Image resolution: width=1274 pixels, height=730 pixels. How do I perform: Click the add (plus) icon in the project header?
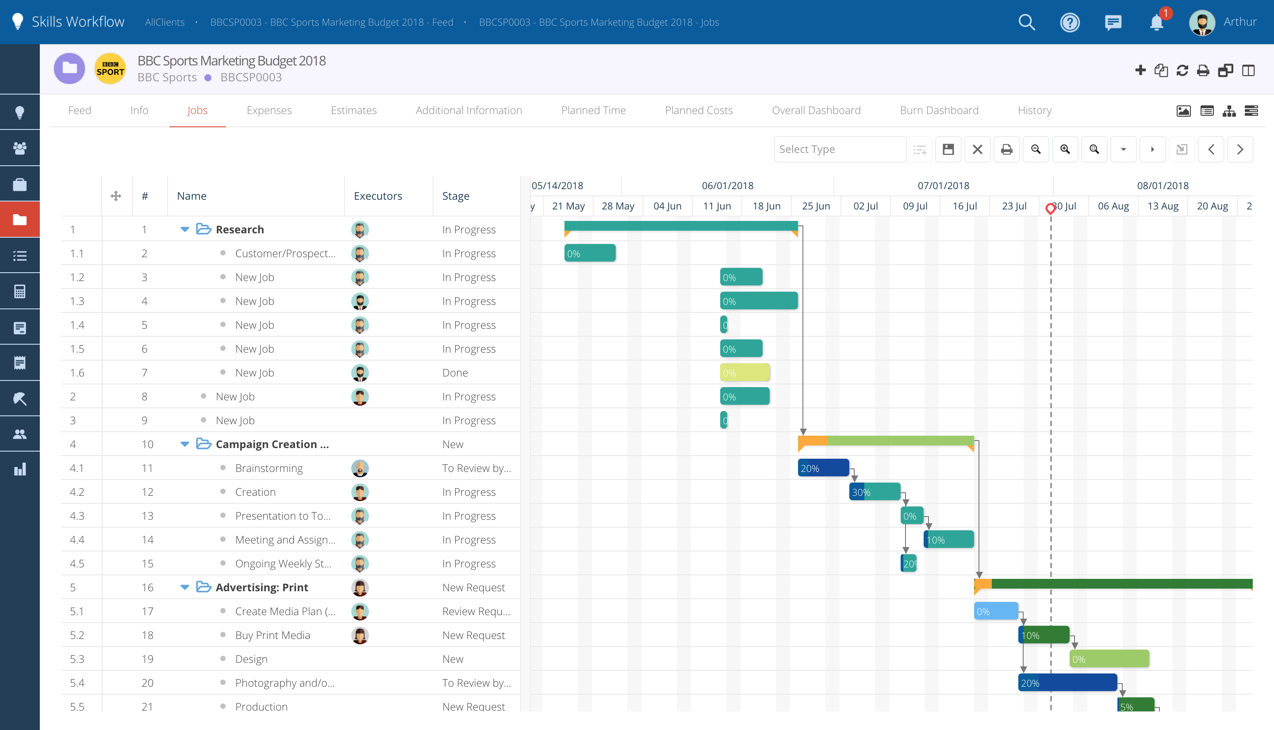click(1140, 70)
